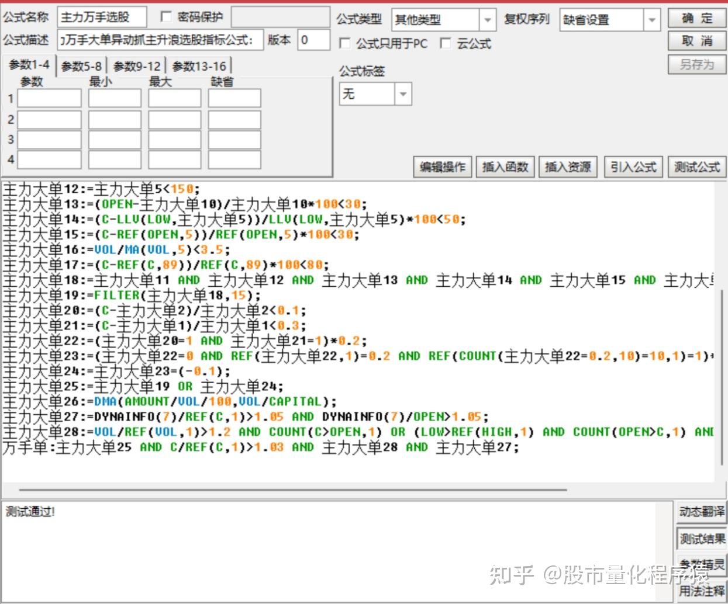Click code line 主力大单13

(x=185, y=204)
